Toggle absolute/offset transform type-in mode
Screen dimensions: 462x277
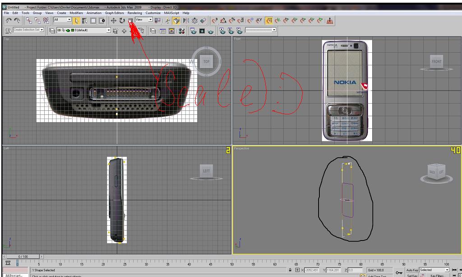pyautogui.click(x=297, y=270)
